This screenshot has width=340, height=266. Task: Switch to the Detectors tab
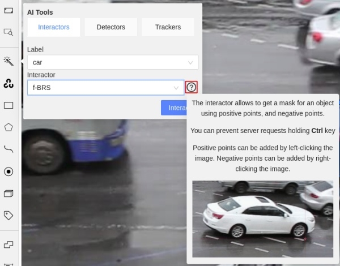[x=111, y=27]
